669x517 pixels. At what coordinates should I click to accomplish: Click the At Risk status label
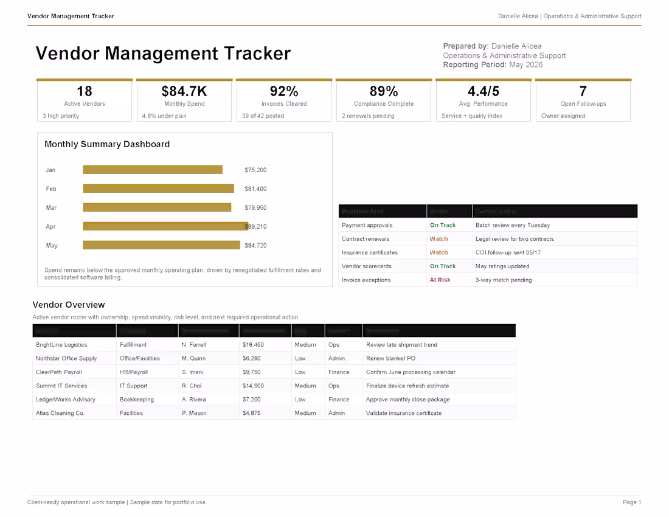[440, 280]
